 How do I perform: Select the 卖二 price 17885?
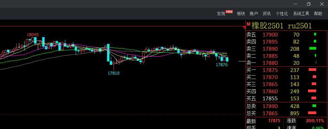[270, 56]
